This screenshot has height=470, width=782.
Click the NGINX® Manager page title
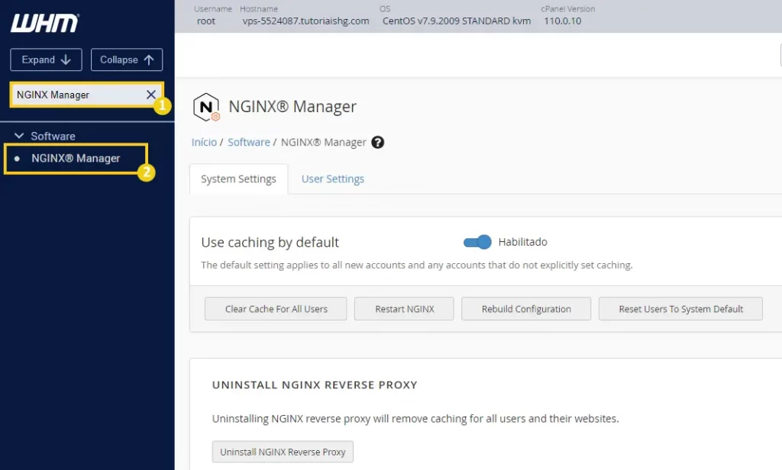(x=292, y=107)
